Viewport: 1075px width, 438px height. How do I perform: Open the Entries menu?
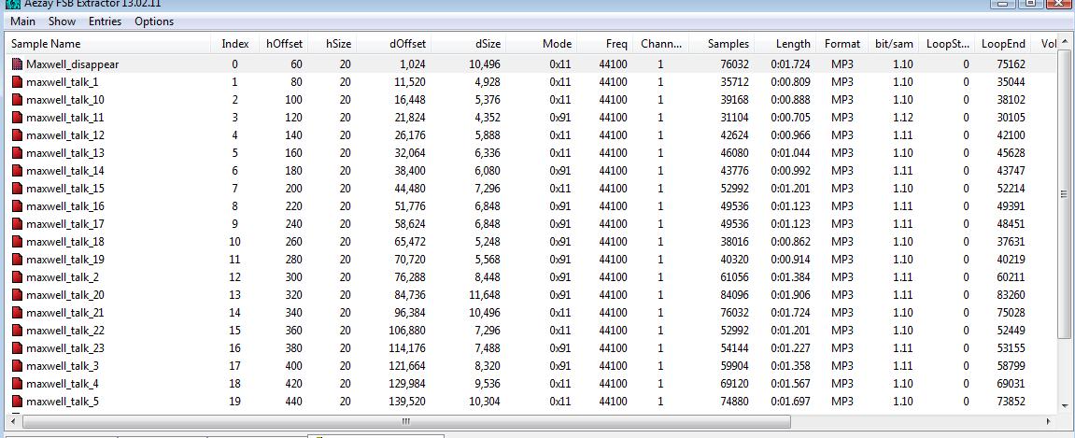point(105,21)
